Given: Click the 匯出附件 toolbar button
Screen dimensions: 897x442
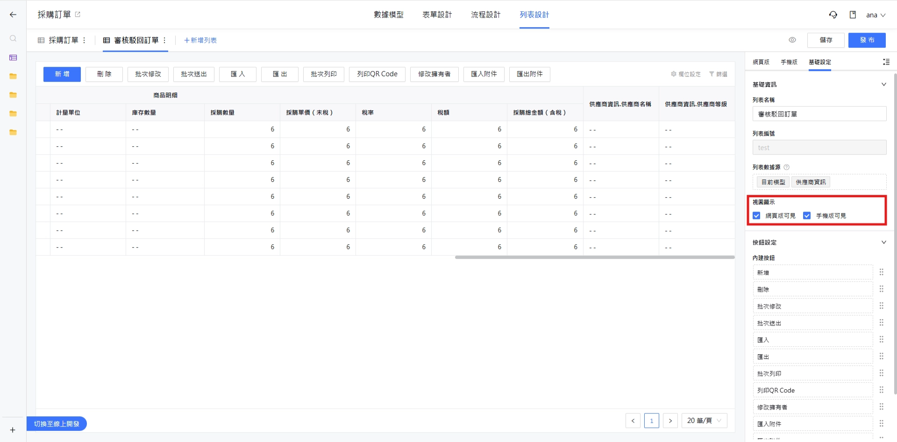Looking at the screenshot, I should coord(530,74).
